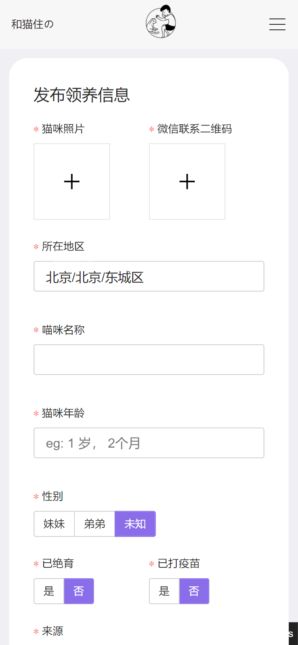
Task: Click the cat and person logo
Action: click(x=161, y=22)
